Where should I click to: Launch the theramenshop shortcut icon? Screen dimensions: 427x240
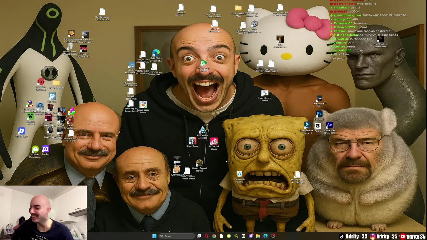71,33
